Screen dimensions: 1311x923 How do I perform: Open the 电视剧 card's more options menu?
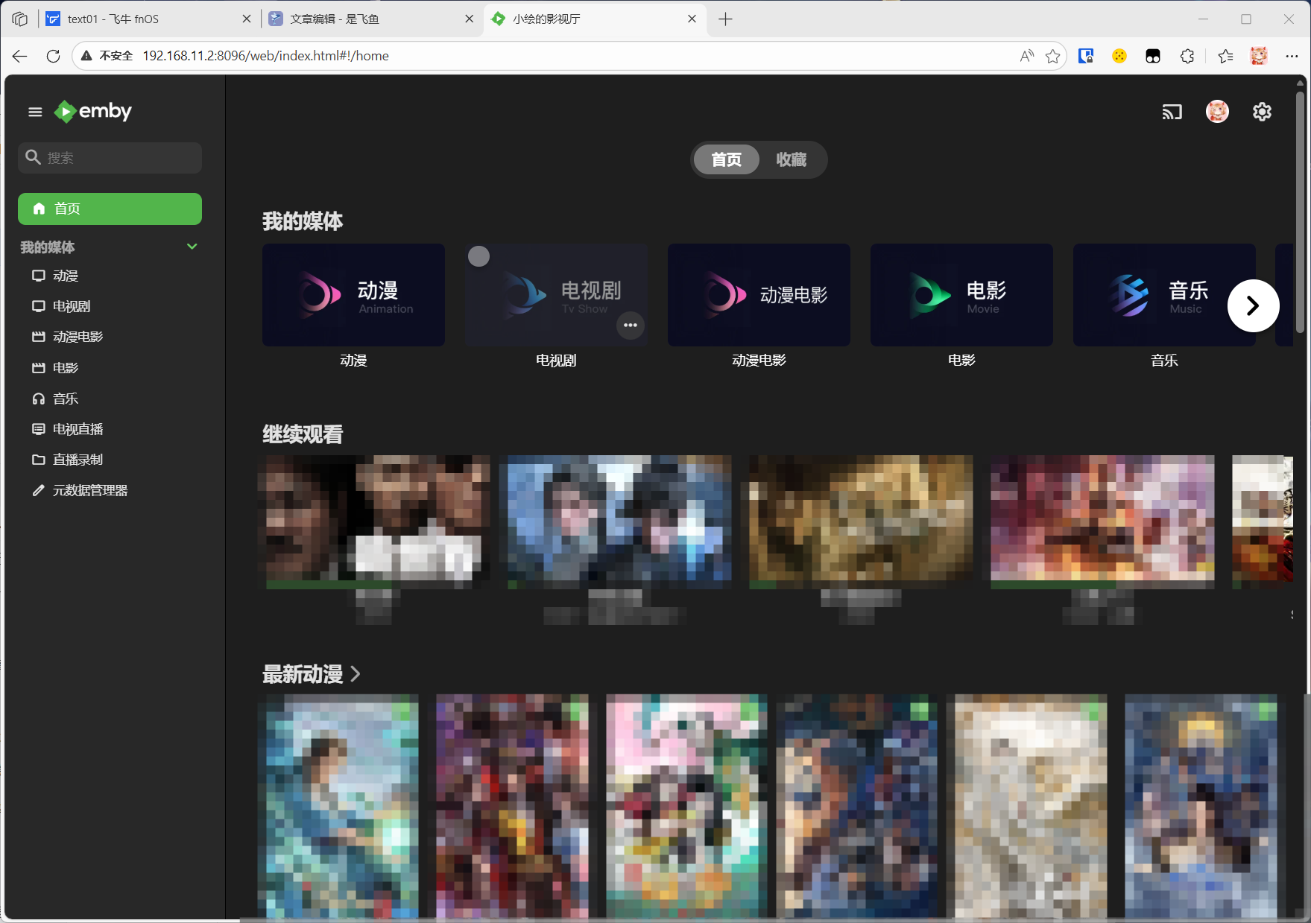point(630,325)
